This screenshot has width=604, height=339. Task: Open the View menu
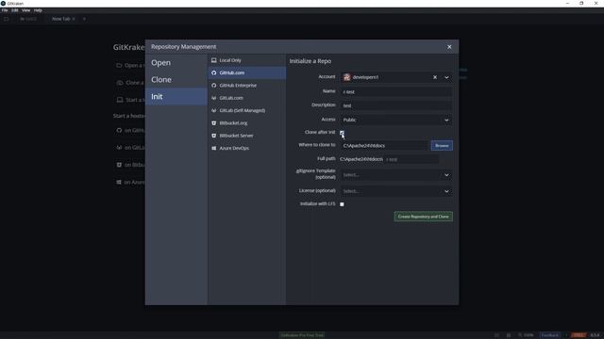click(25, 10)
